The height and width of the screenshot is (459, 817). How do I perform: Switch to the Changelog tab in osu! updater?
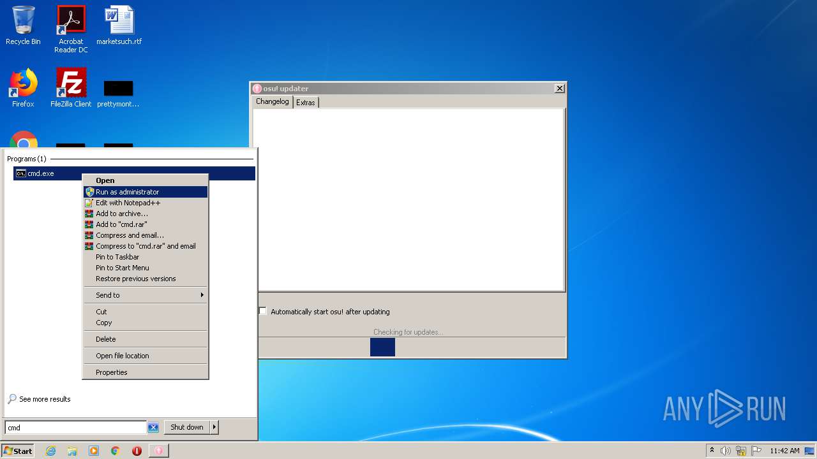(x=273, y=101)
